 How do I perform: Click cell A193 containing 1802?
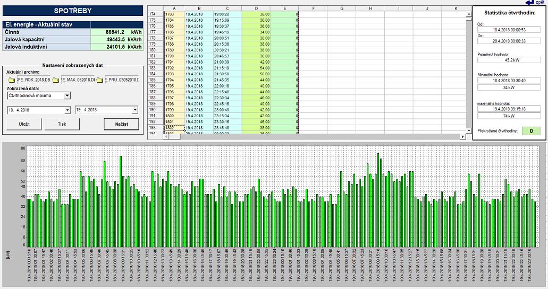coord(174,128)
